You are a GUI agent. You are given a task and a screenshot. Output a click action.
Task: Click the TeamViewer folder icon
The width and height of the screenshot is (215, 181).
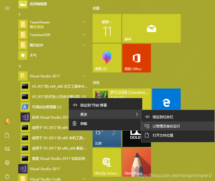click(23, 24)
